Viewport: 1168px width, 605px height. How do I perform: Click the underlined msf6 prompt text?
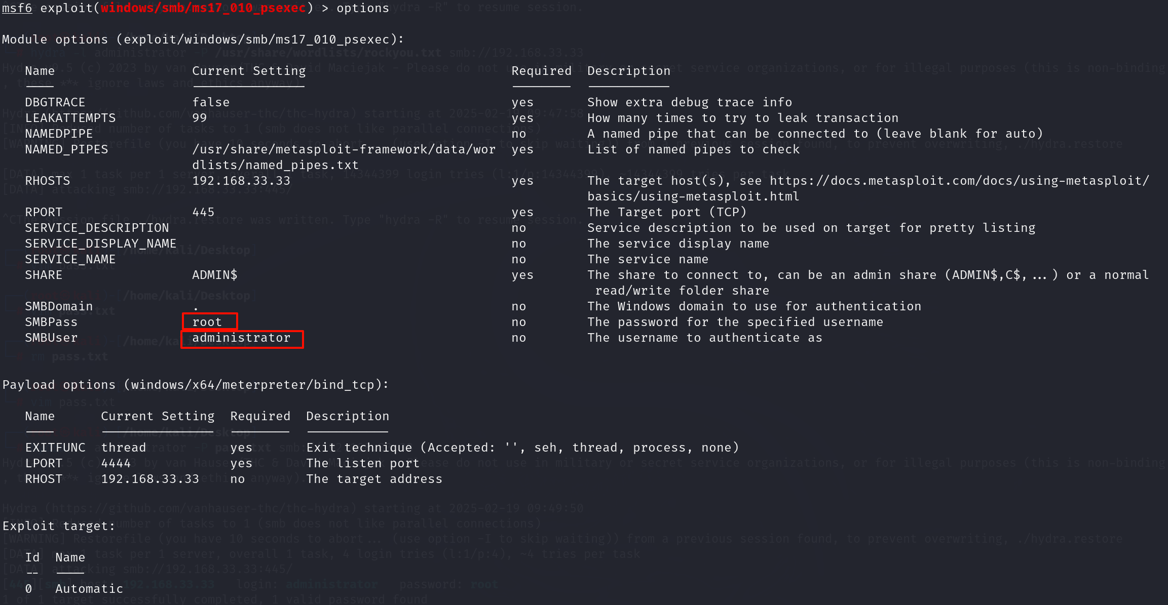tap(17, 8)
